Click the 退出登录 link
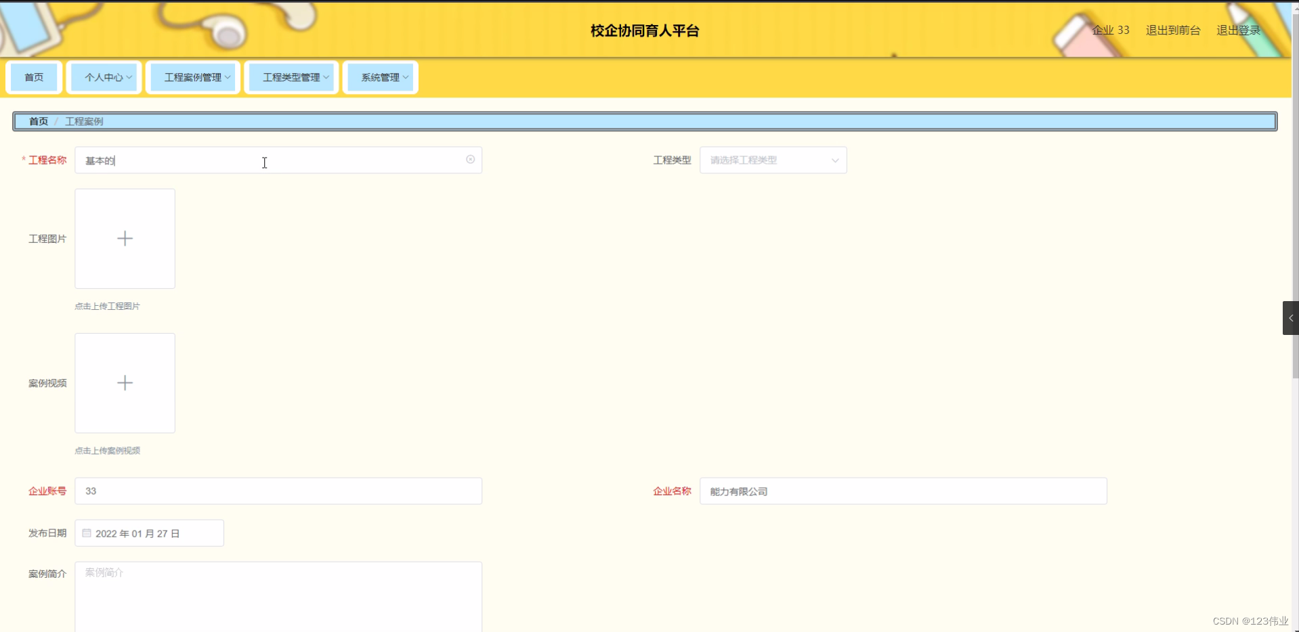1299x632 pixels. [x=1237, y=30]
